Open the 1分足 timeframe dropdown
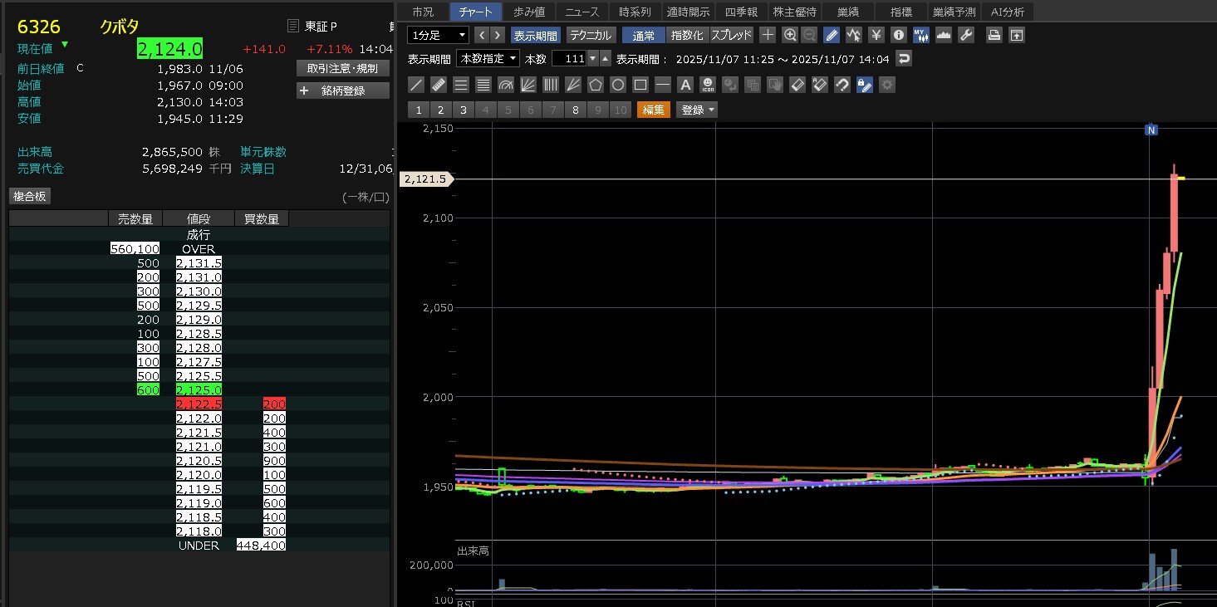The image size is (1217, 607). click(438, 35)
